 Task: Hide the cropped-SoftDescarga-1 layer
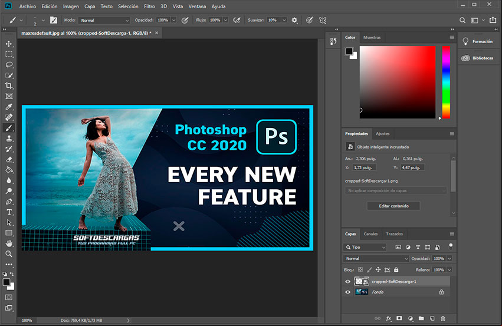pos(347,282)
